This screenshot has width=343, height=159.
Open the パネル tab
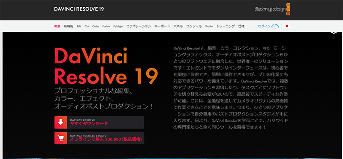pos(178,26)
